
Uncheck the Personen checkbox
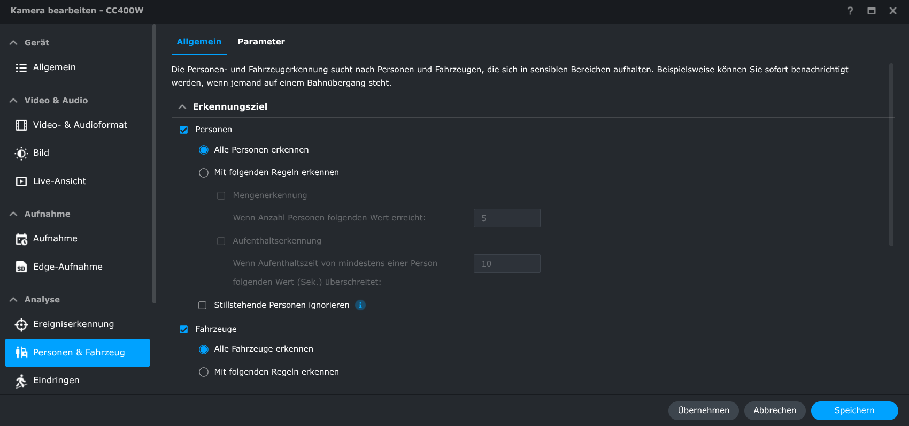[x=184, y=130]
